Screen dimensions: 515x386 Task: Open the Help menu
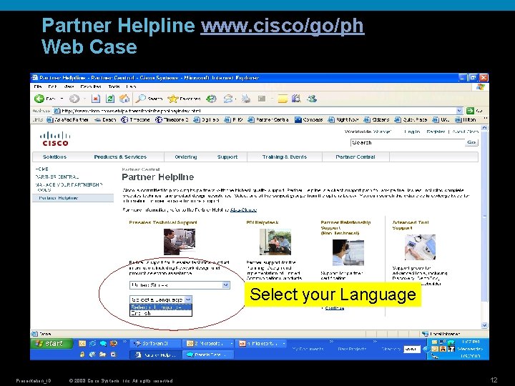(131, 86)
